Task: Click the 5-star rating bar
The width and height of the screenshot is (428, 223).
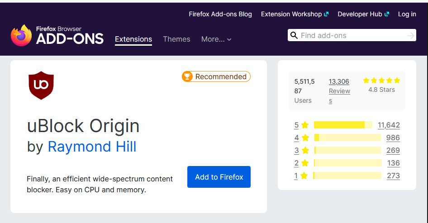Action: click(343, 125)
